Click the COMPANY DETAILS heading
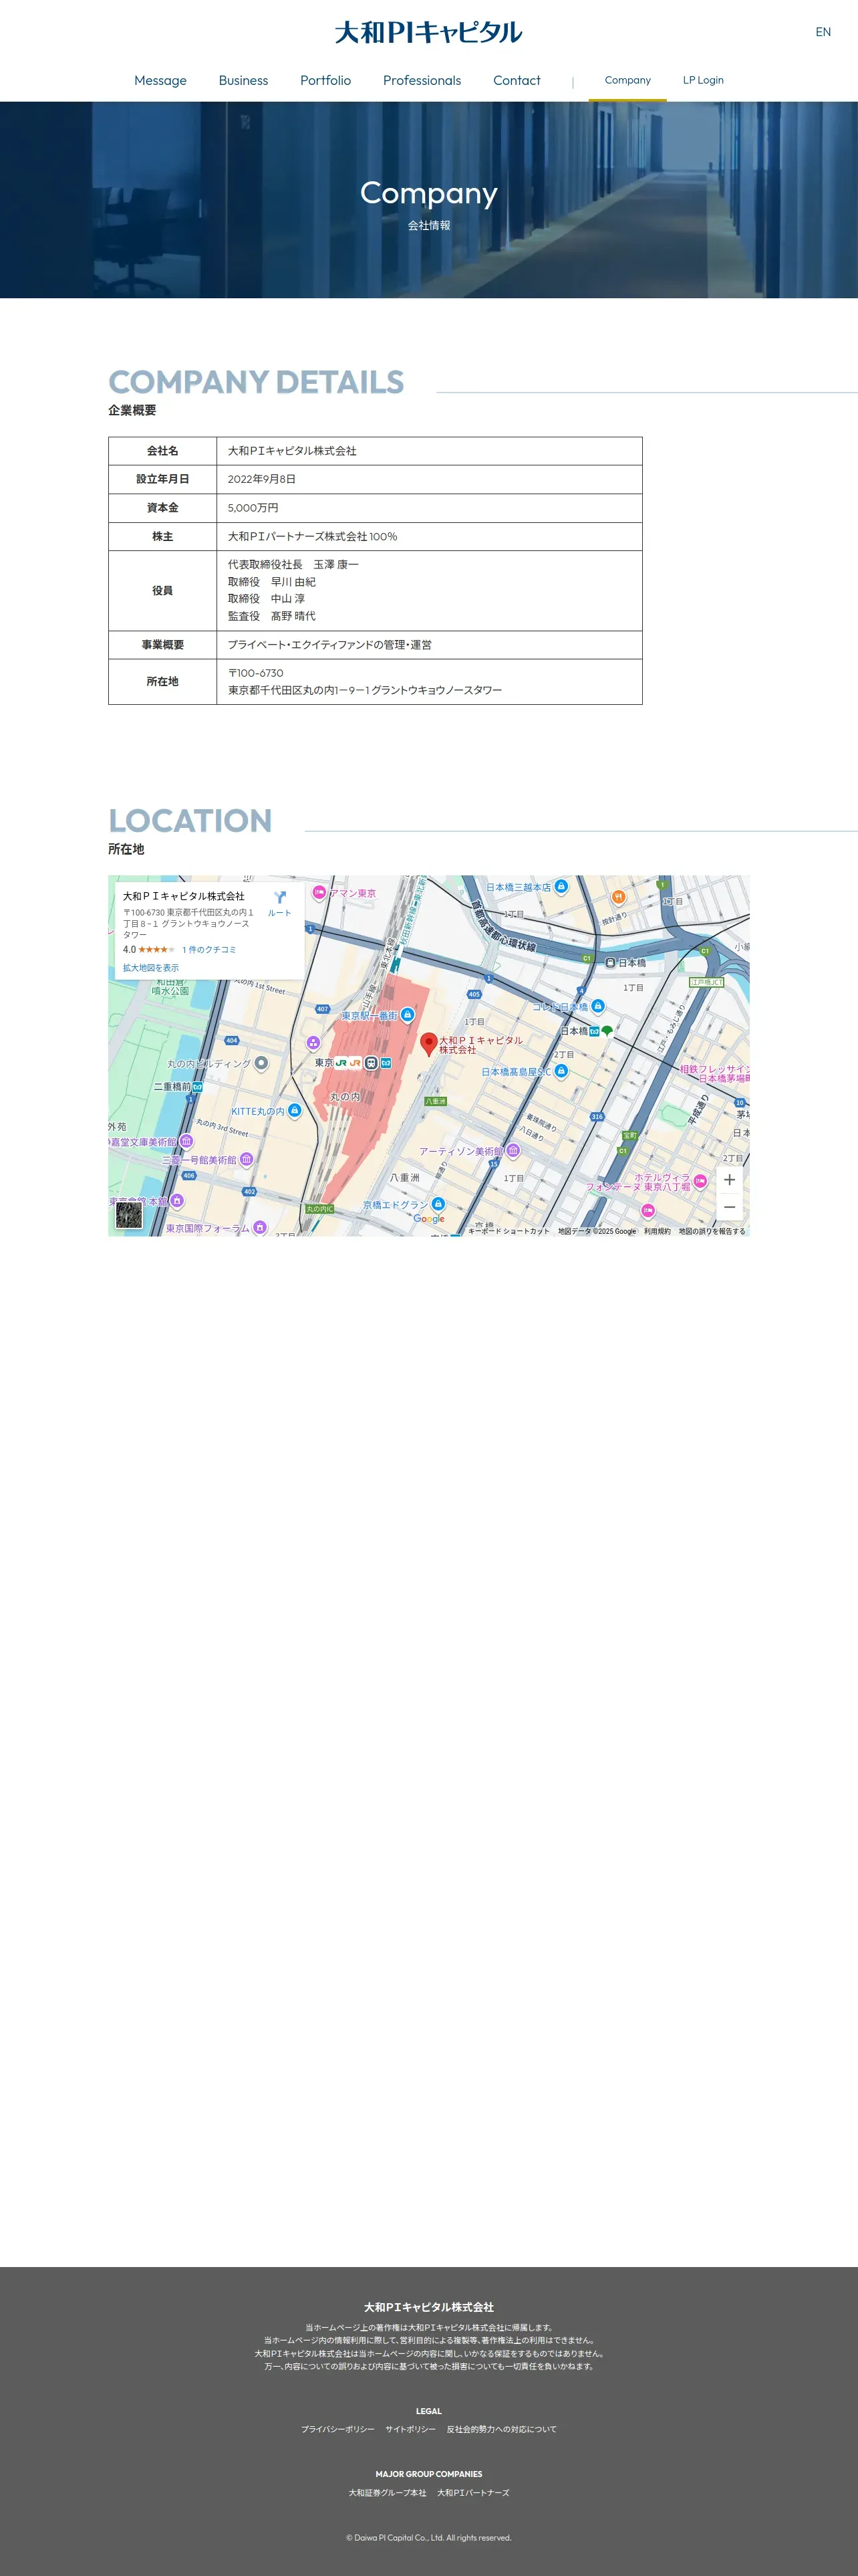The width and height of the screenshot is (858, 2576). (256, 382)
